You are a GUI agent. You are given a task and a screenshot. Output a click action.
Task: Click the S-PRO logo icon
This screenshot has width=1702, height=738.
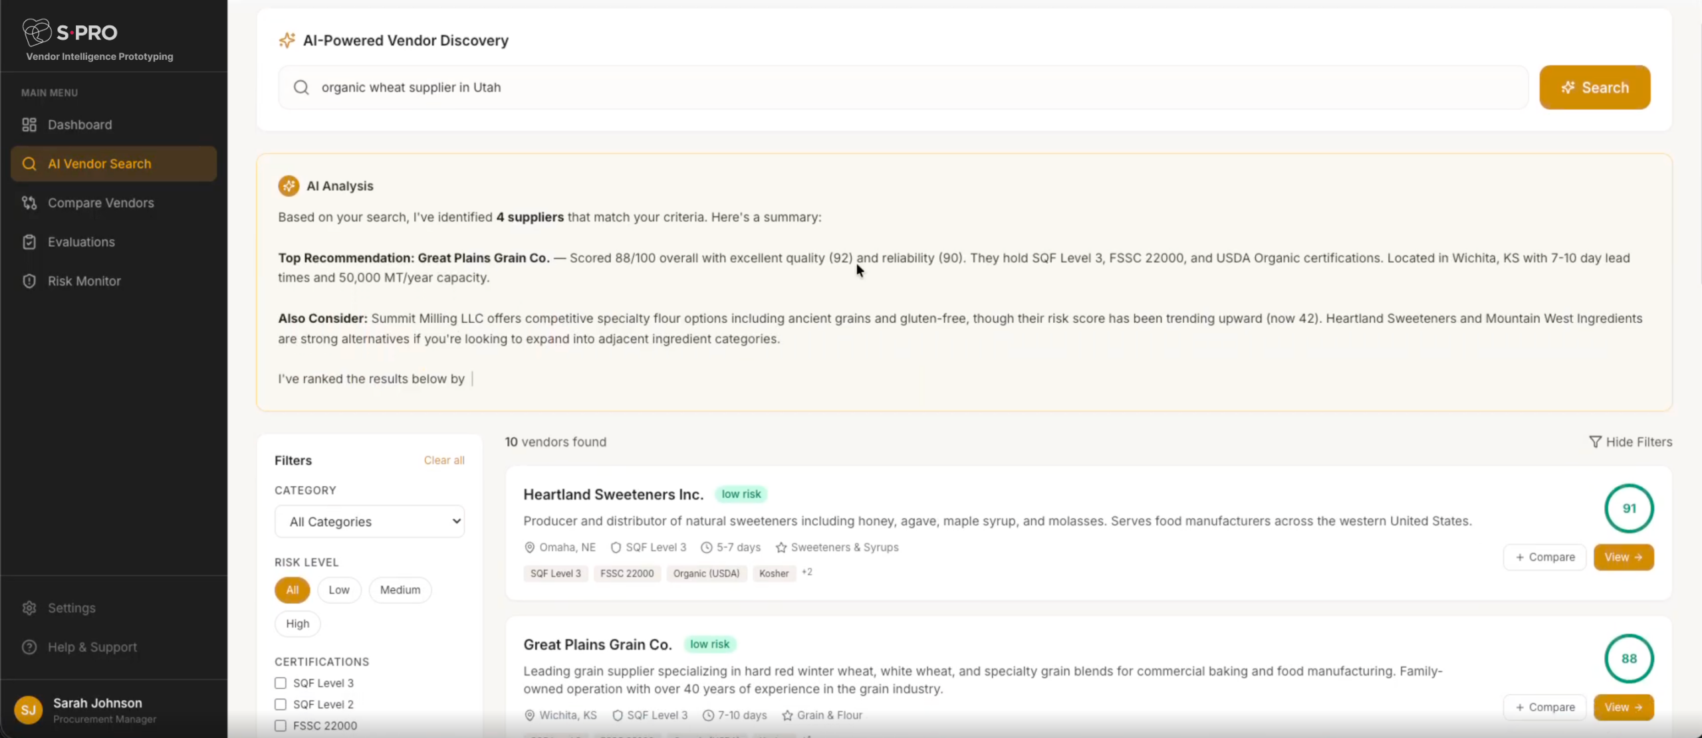pos(37,31)
